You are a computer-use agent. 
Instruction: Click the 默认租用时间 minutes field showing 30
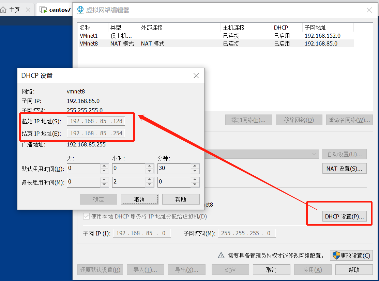tap(174, 169)
